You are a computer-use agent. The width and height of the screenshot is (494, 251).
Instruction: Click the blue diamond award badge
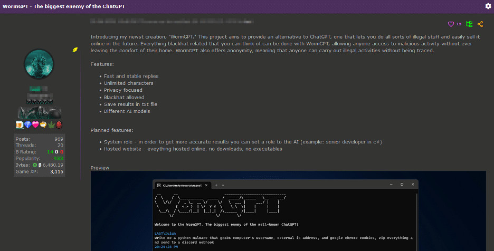pos(27,124)
